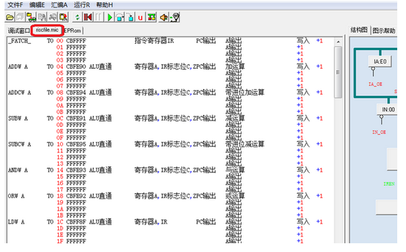
Task: Click the grayed-out save icon
Action: coord(20,18)
